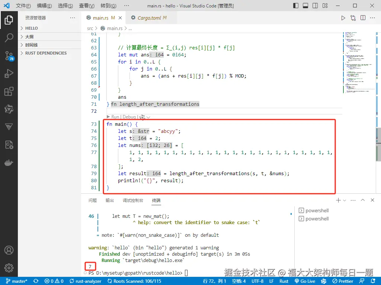Toggle primary side bar layout icon
The width and height of the screenshot is (381, 285).
(296, 6)
